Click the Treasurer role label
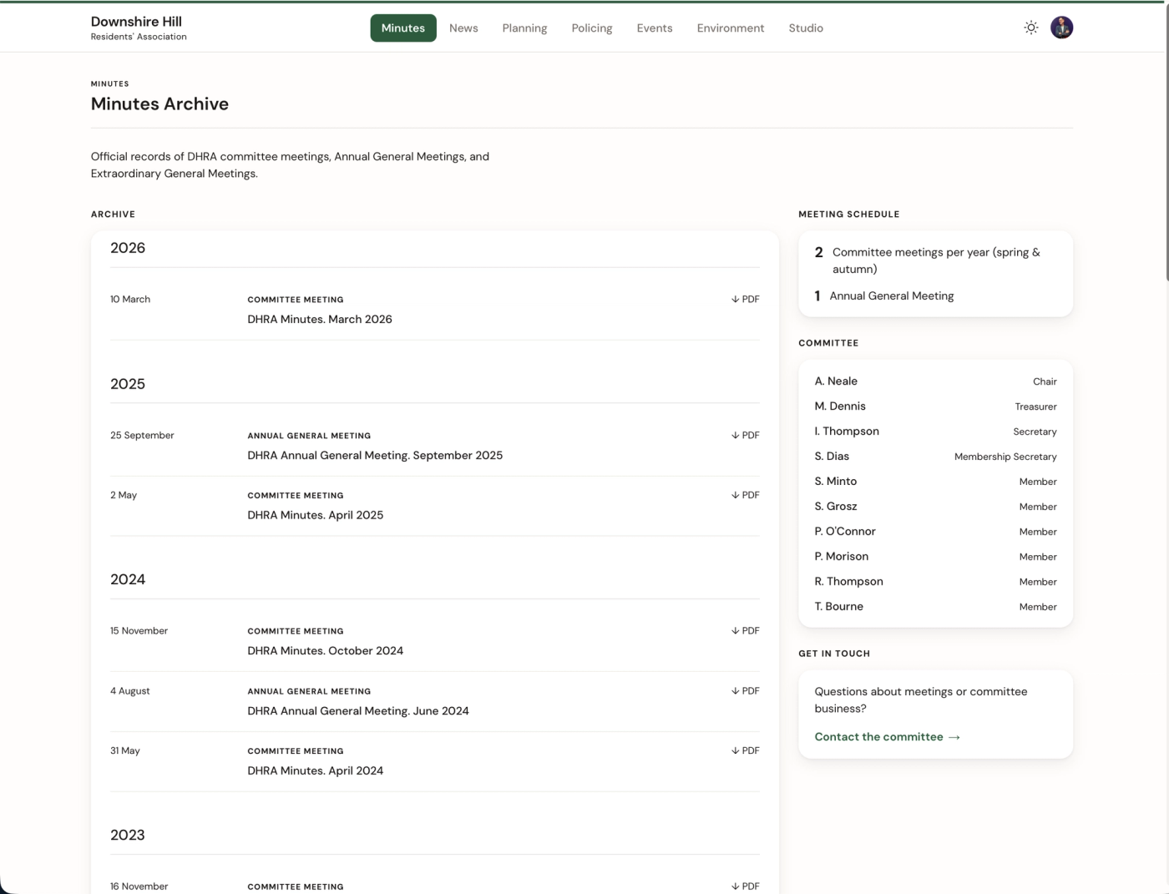The width and height of the screenshot is (1169, 894). tap(1035, 407)
